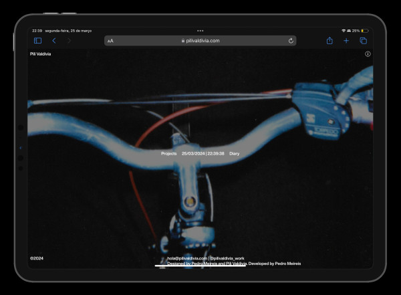The height and width of the screenshot is (295, 401).
Task: Open the AA reader view menu
Action: click(110, 41)
